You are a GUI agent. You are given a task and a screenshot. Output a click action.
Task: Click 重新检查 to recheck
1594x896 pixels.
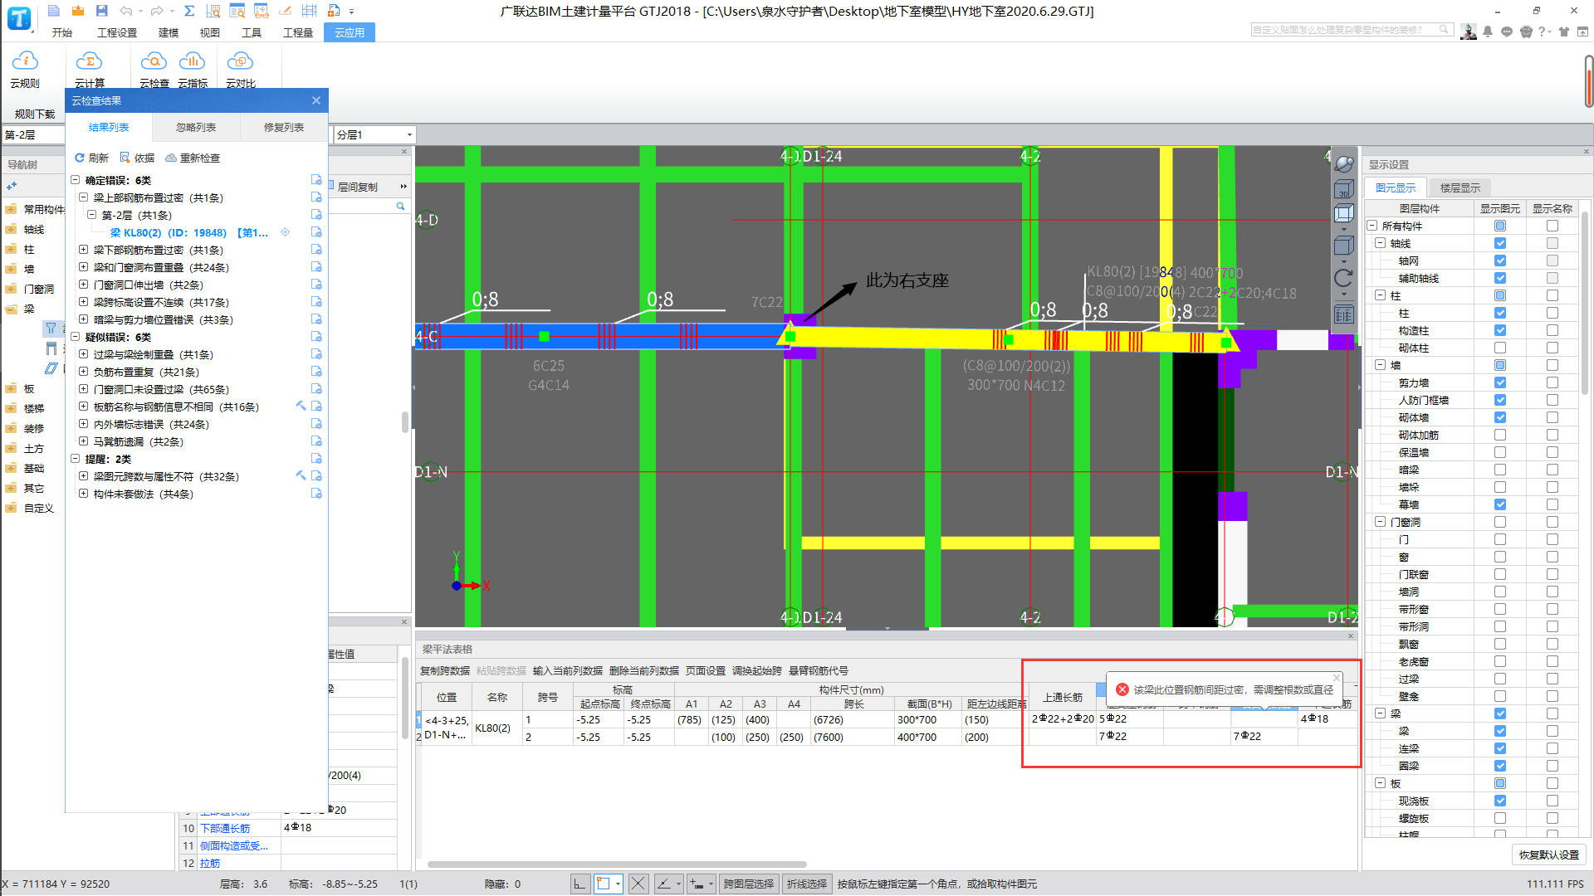(x=193, y=158)
